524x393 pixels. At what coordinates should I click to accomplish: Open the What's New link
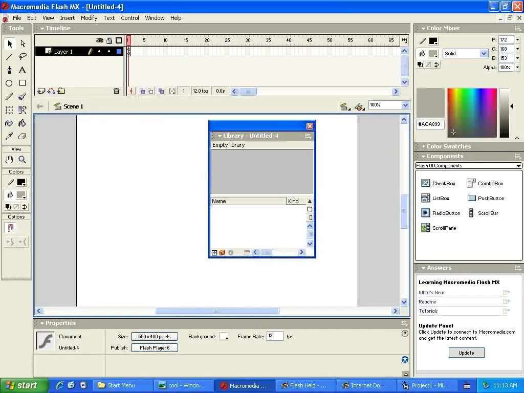tap(431, 292)
